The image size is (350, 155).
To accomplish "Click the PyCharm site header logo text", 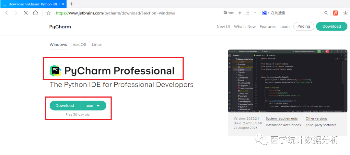I will (x=60, y=27).
